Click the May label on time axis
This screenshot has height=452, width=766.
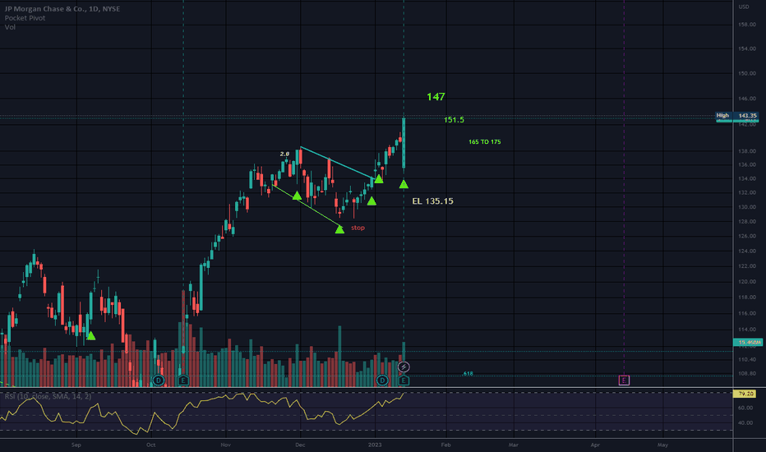662,445
